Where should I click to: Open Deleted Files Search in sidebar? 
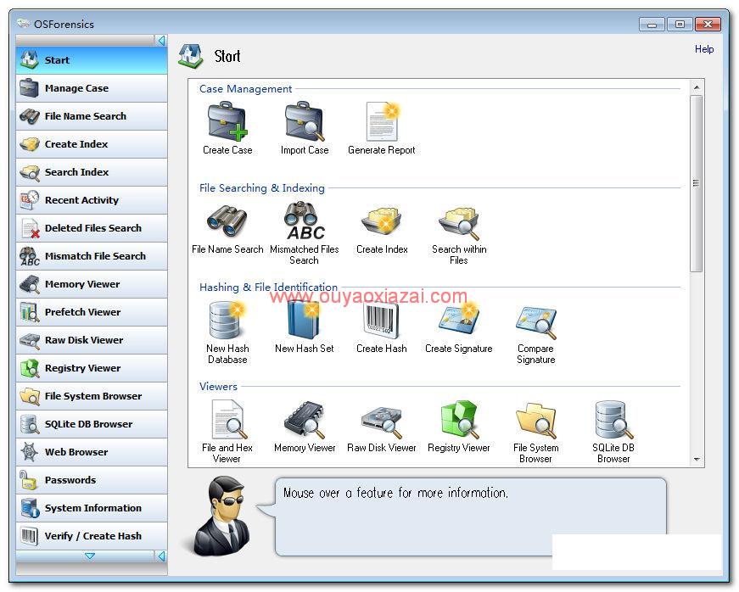pos(92,228)
